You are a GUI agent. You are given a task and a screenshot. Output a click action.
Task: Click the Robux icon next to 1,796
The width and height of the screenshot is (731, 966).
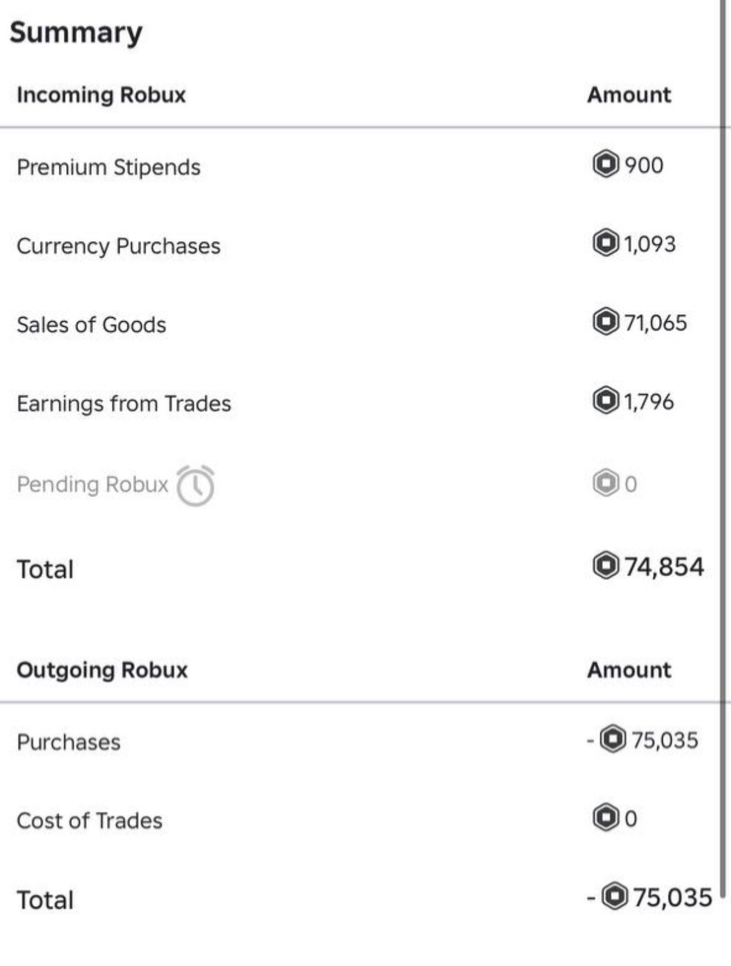pos(605,401)
